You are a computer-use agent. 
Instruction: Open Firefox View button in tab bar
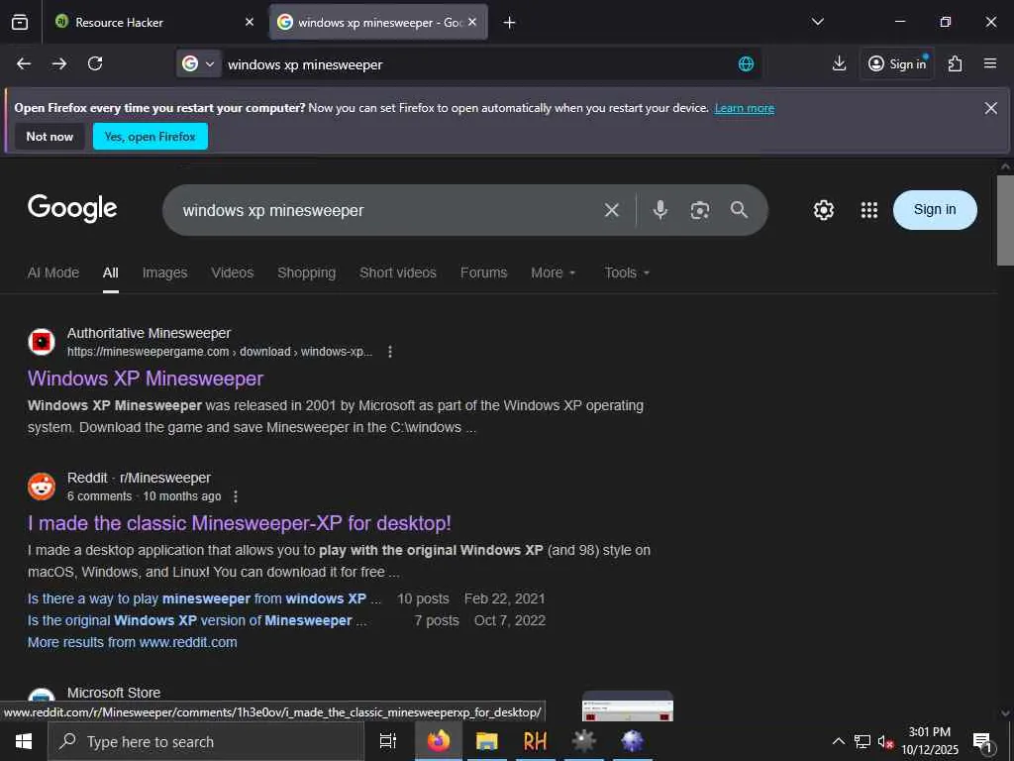tap(20, 22)
